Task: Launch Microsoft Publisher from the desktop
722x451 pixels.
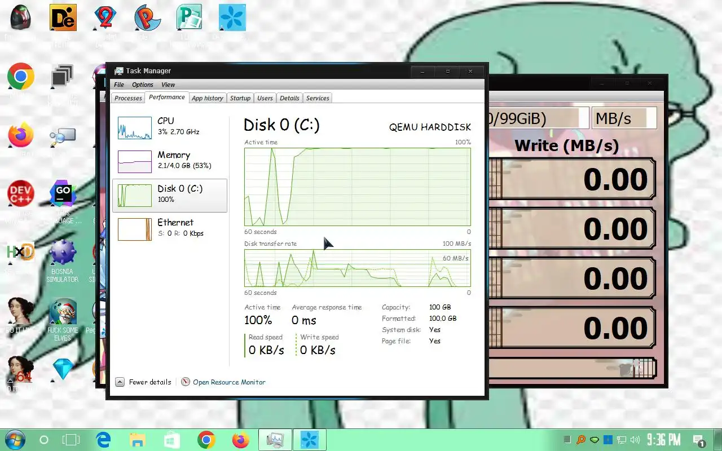Action: pos(190,18)
